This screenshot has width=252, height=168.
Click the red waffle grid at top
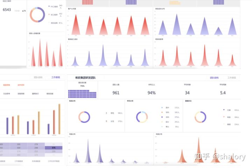point(87,2)
